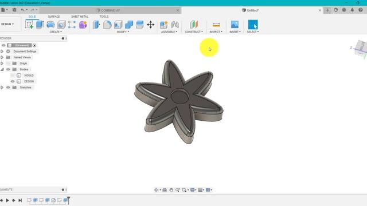Select the Move/Copy arrows tool
The image size is (367, 206).
pyautogui.click(x=150, y=25)
